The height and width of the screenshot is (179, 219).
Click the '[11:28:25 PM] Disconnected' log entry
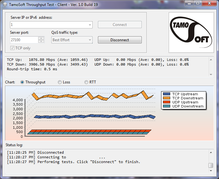35,152
